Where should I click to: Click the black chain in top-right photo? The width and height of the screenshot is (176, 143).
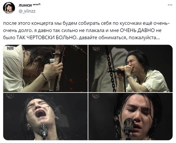click(x=110, y=69)
